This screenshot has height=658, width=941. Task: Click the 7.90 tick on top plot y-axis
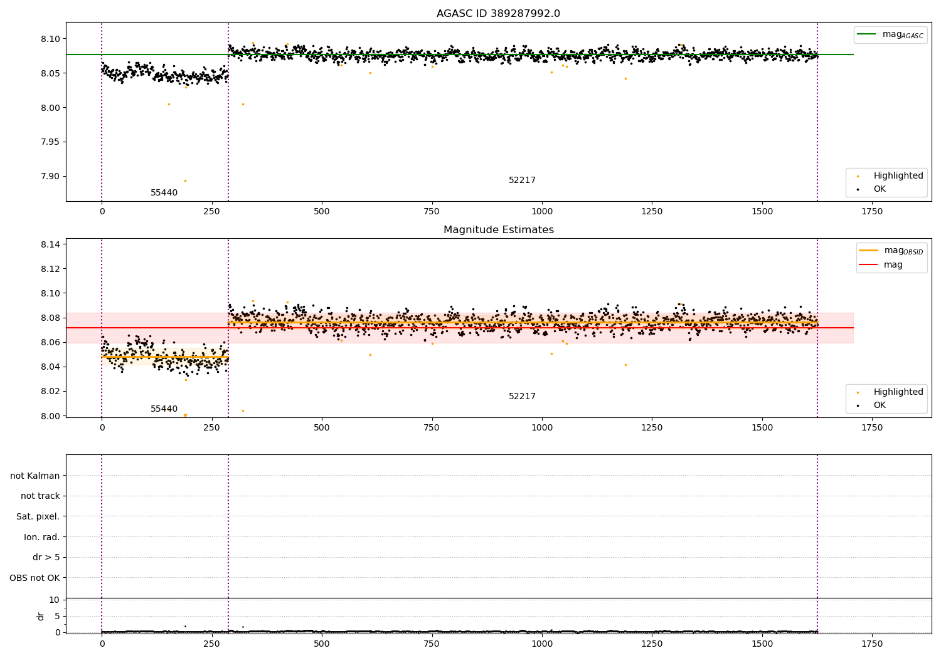[x=50, y=176]
